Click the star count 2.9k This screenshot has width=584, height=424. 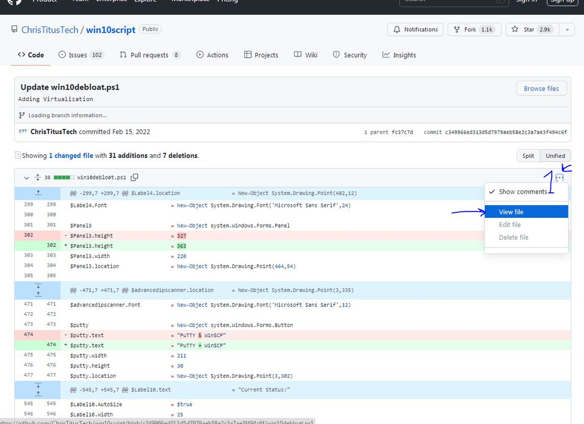click(x=545, y=29)
